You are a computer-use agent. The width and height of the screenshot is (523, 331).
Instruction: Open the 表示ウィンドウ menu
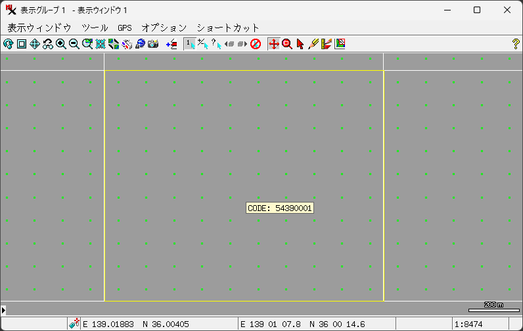click(x=39, y=28)
